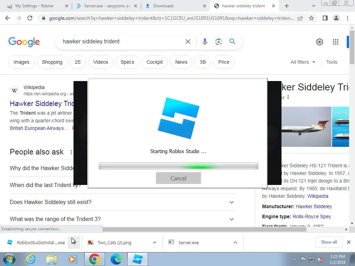Open Hawker Siddeley Trident Wikipedia result
Viewport: 355px width, 266px height.
[x=42, y=104]
